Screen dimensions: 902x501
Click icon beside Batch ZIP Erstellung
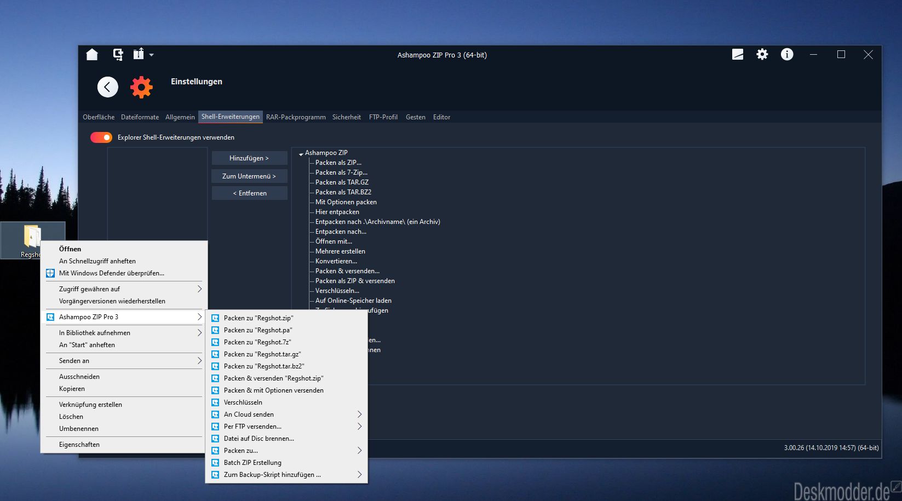215,463
